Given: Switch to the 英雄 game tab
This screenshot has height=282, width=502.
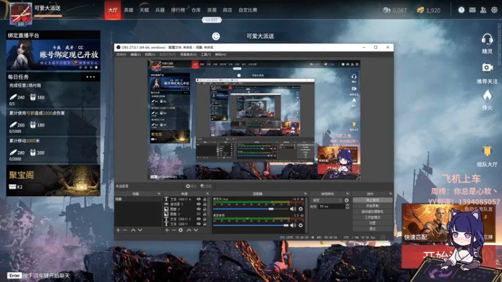Looking at the screenshot, I should 129,10.
